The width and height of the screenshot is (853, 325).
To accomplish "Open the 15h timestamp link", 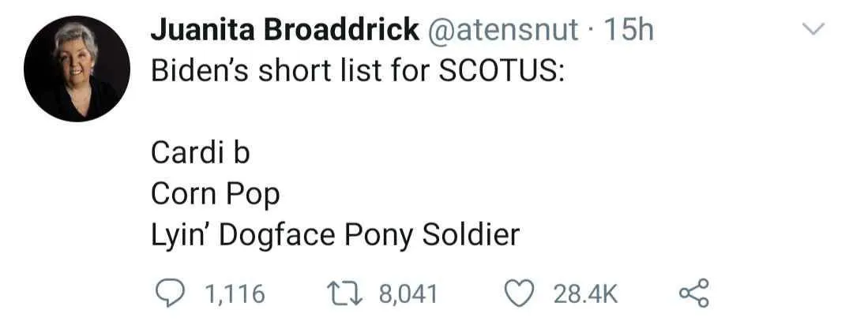I will (x=629, y=31).
